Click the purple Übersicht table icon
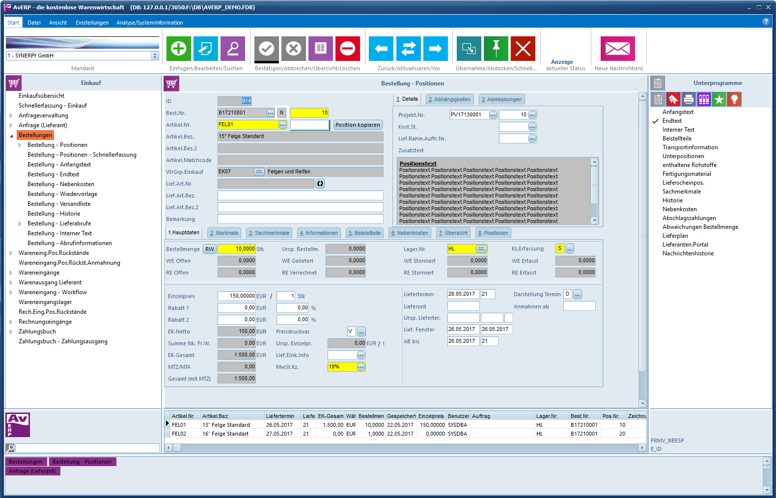The image size is (776, 498). coord(321,49)
